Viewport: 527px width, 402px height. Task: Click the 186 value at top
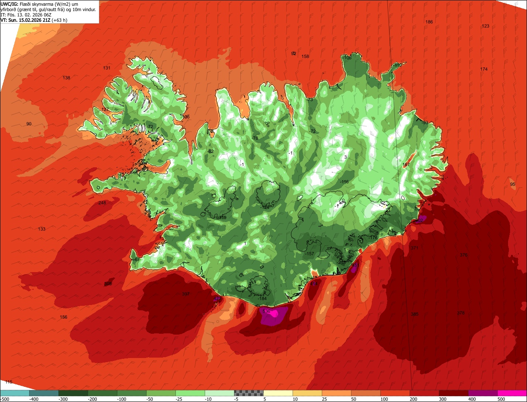pyautogui.click(x=429, y=22)
